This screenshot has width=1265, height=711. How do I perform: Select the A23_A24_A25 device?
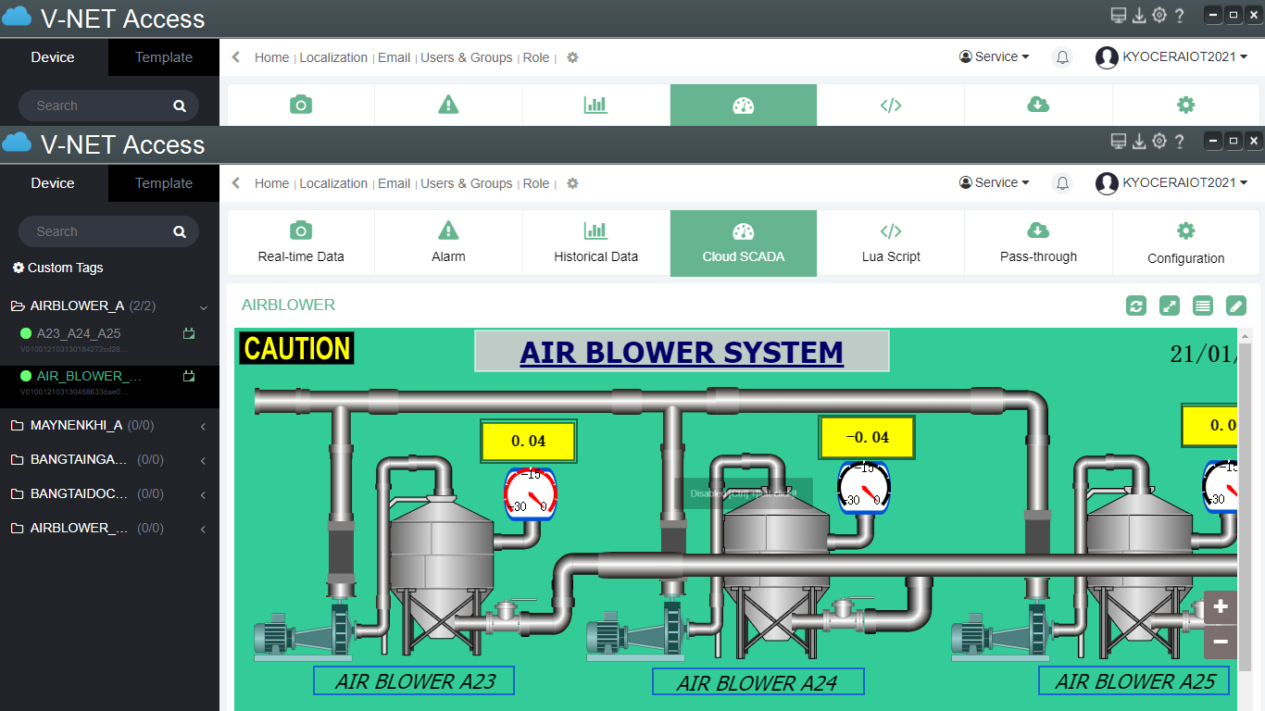click(x=79, y=333)
